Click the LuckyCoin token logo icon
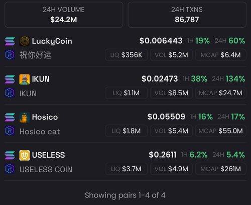The image size is (251, 205). [25, 41]
